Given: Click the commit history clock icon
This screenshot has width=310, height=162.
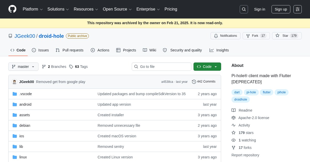Looking at the screenshot, I should click(194, 82).
